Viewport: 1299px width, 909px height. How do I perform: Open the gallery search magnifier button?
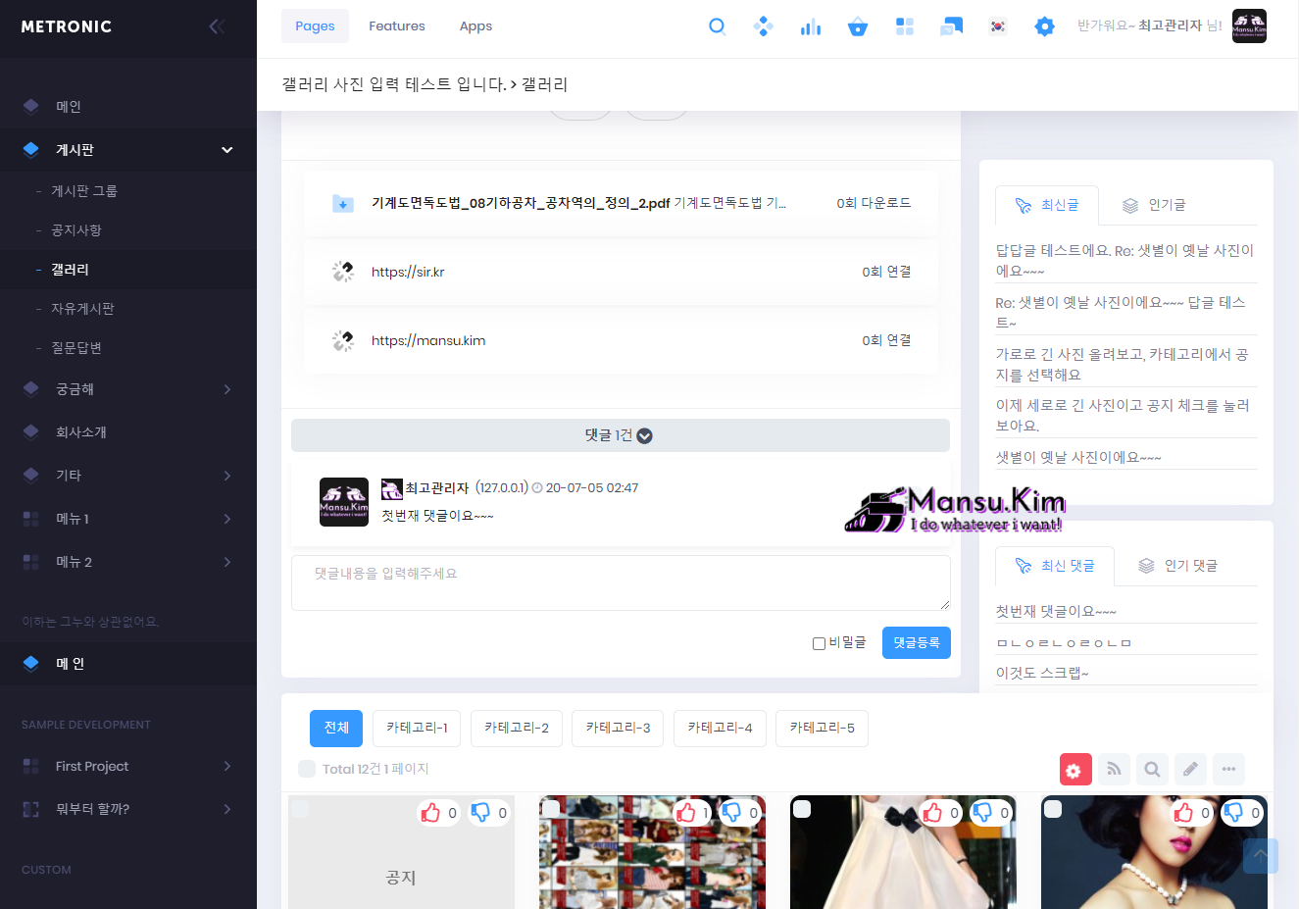point(1152,770)
